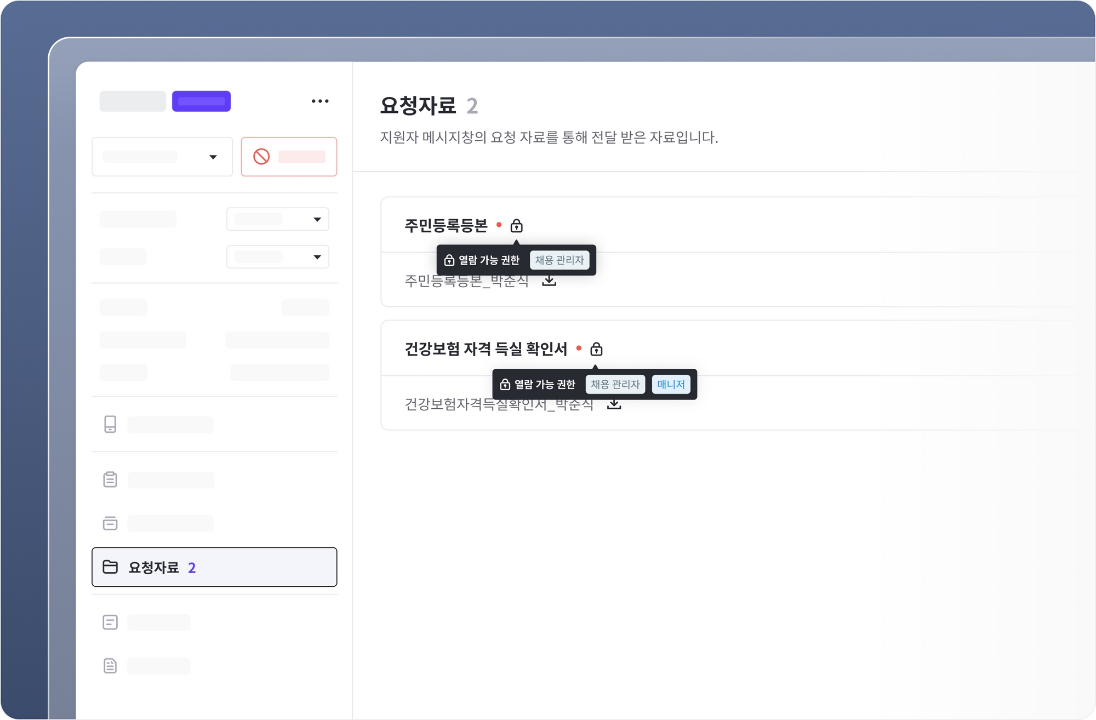Open the three-dot more options menu
1096x720 pixels.
pos(320,101)
